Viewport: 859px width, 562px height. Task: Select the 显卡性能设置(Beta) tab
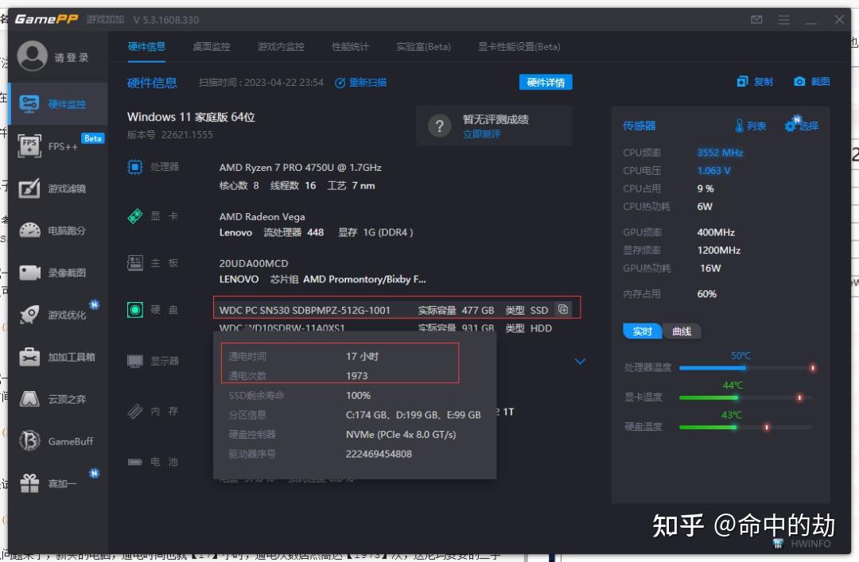coord(519,47)
